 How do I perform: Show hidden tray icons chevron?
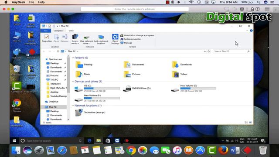point(223,140)
